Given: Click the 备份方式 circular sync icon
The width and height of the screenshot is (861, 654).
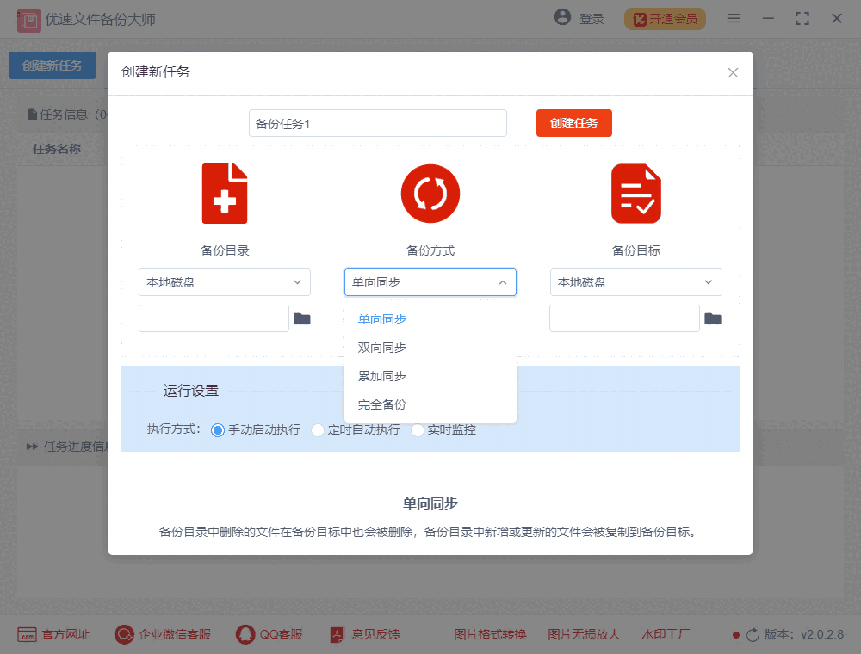Looking at the screenshot, I should [x=430, y=193].
